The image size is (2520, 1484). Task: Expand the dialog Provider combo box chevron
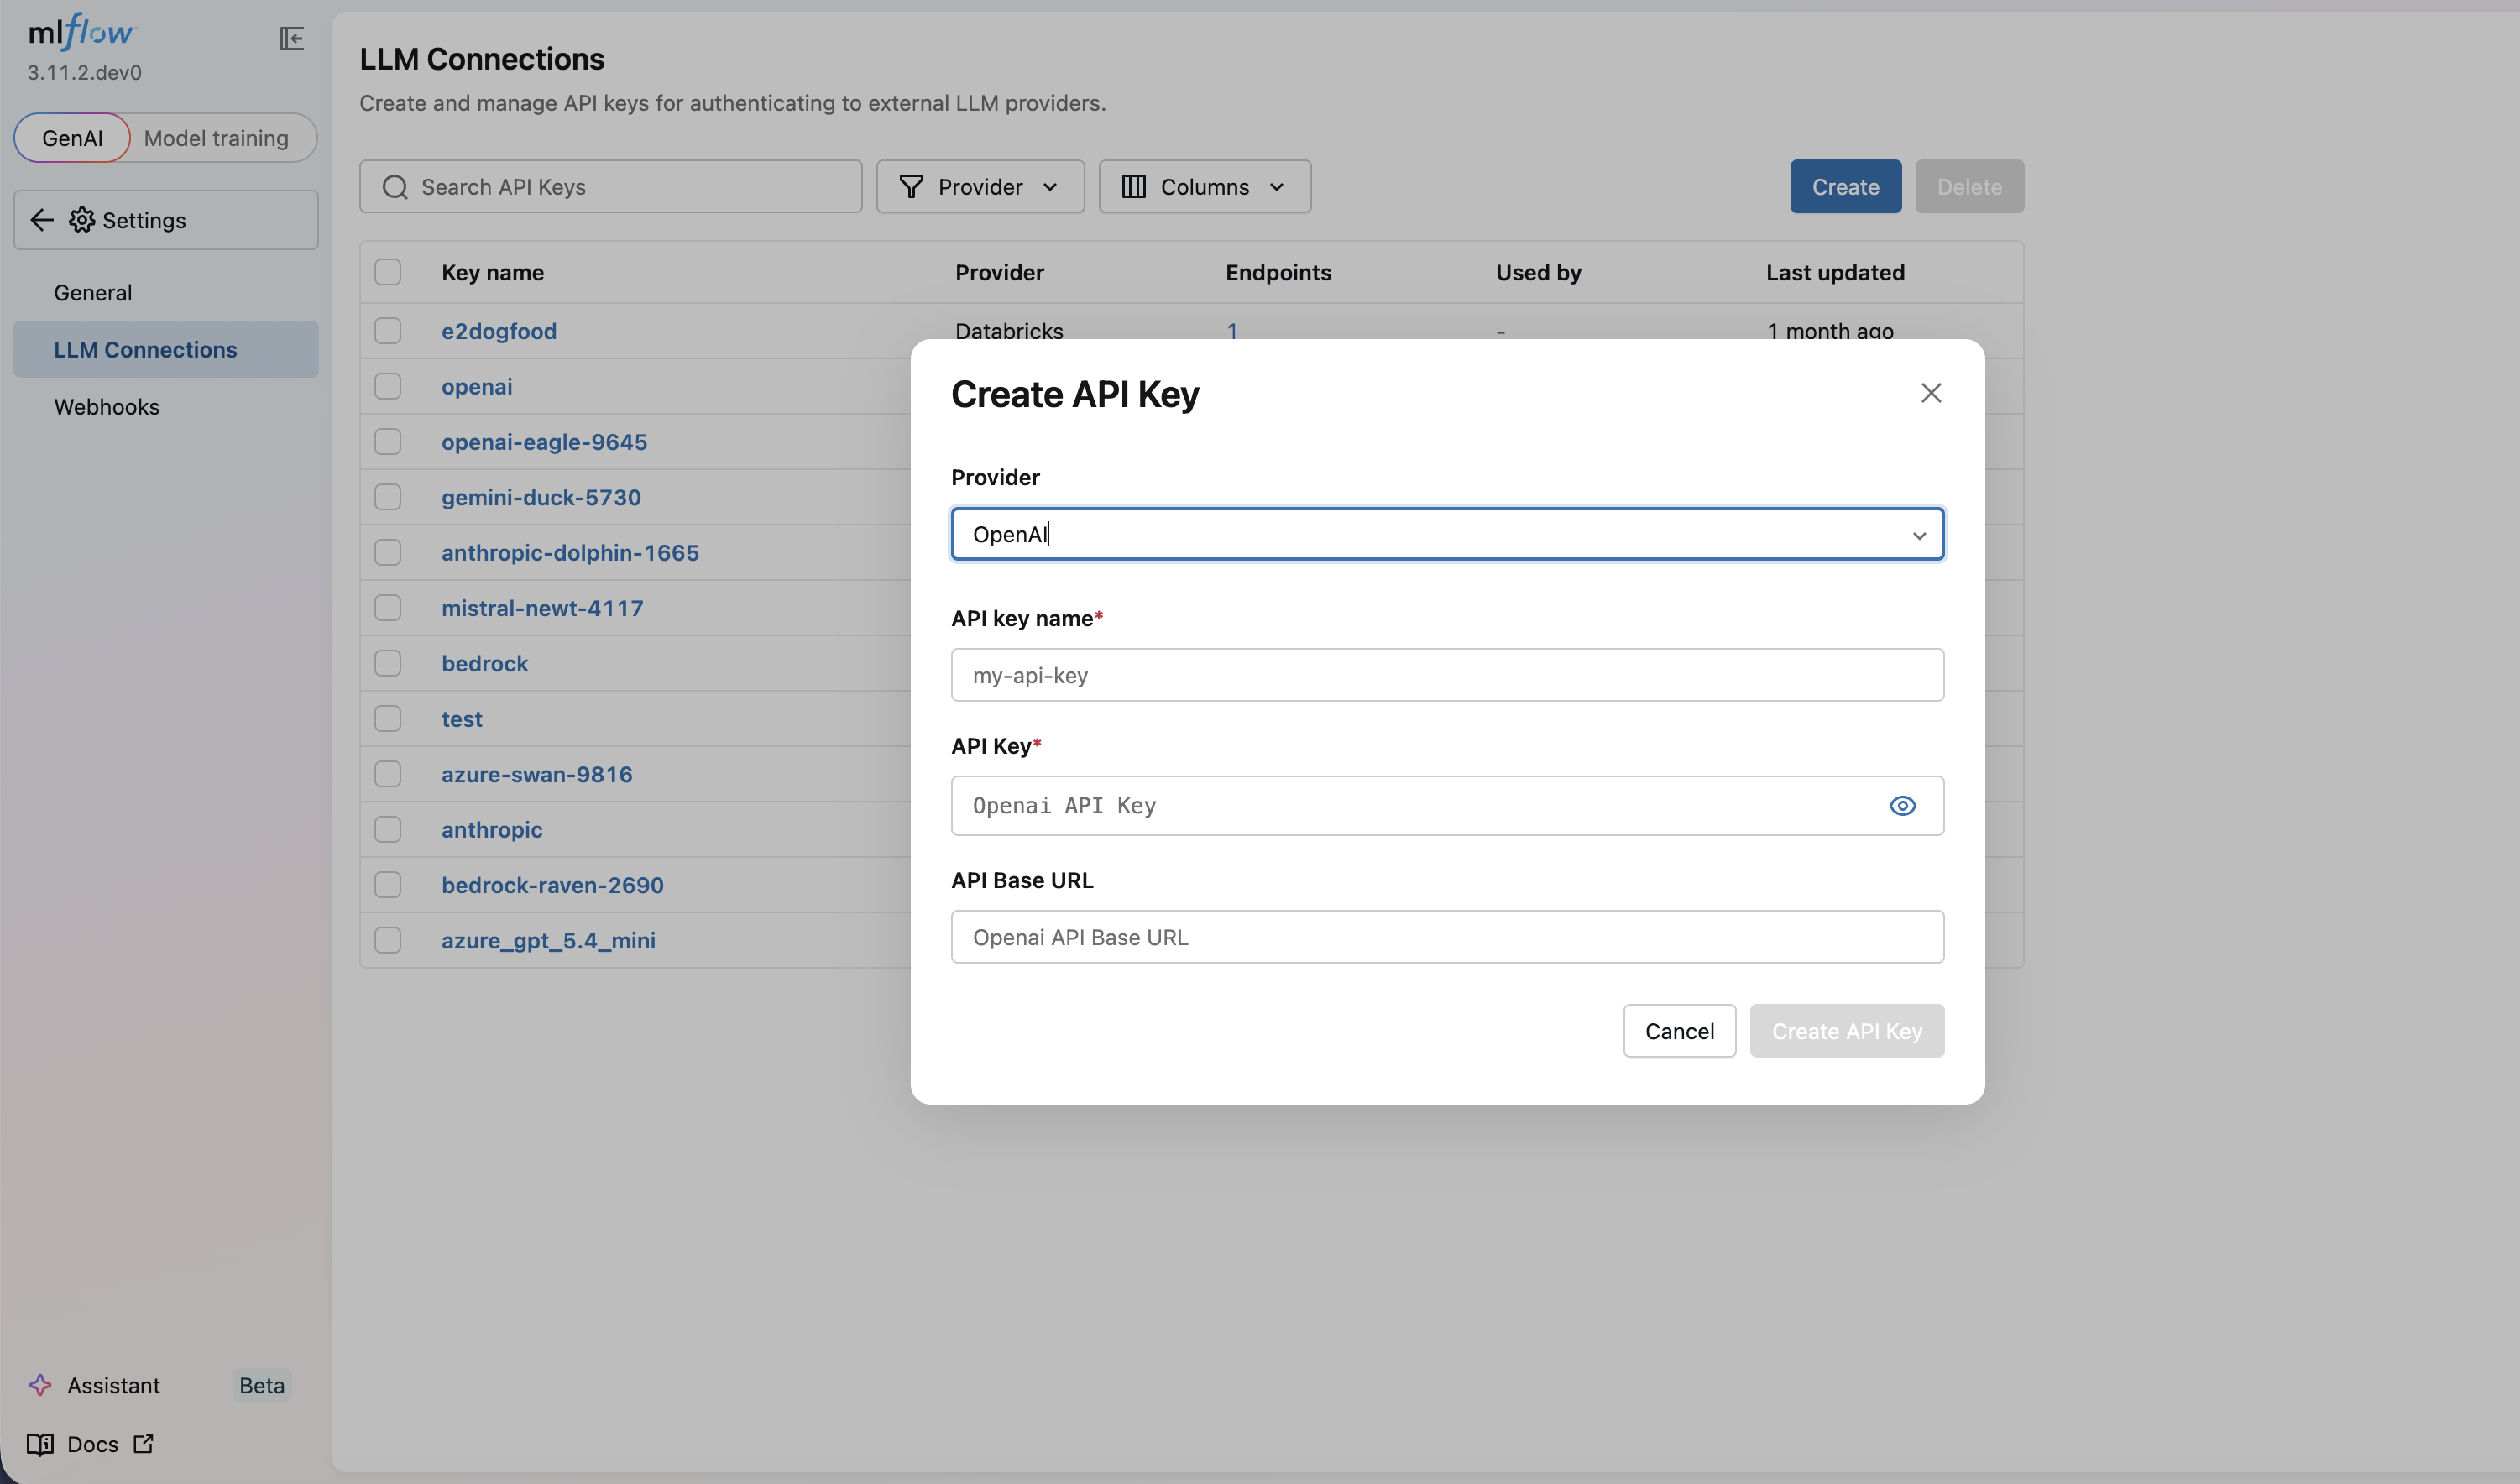point(1919,536)
